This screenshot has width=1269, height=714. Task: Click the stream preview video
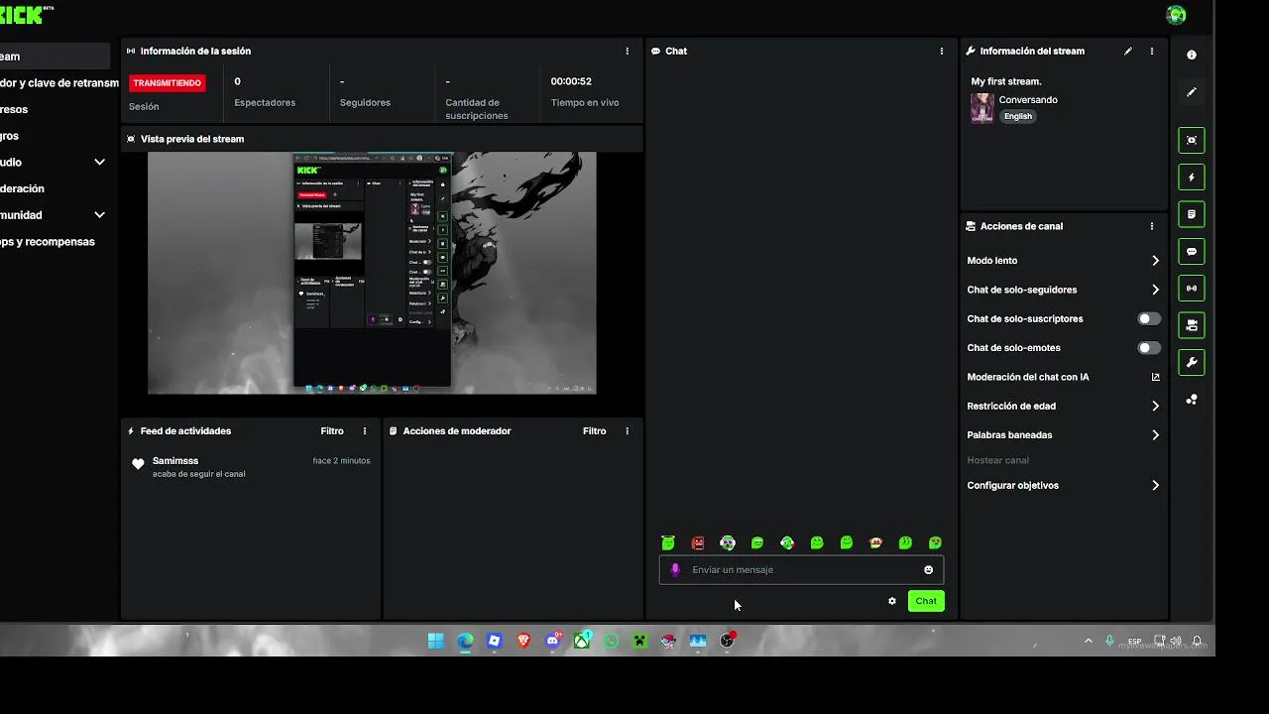pos(372,273)
